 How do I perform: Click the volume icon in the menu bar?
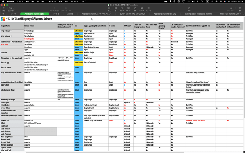tap(193, 1)
